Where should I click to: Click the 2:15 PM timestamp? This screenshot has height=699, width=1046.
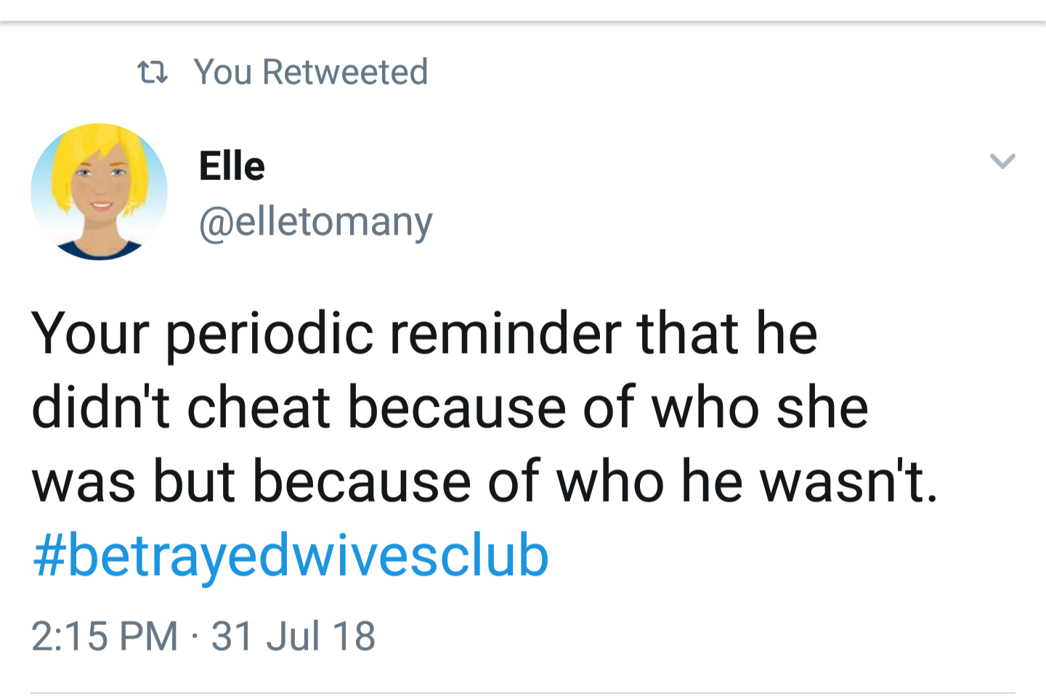(x=105, y=636)
